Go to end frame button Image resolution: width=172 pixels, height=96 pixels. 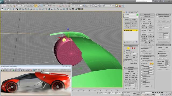[162, 93]
